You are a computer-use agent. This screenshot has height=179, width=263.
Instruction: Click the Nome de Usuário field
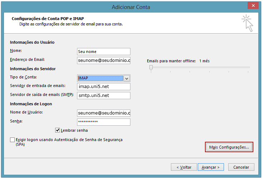(x=104, y=113)
